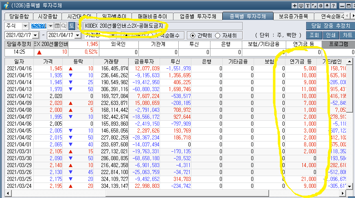The width and height of the screenshot is (355, 198).
Task: Select the 간략히 radio button
Action: click(x=193, y=35)
